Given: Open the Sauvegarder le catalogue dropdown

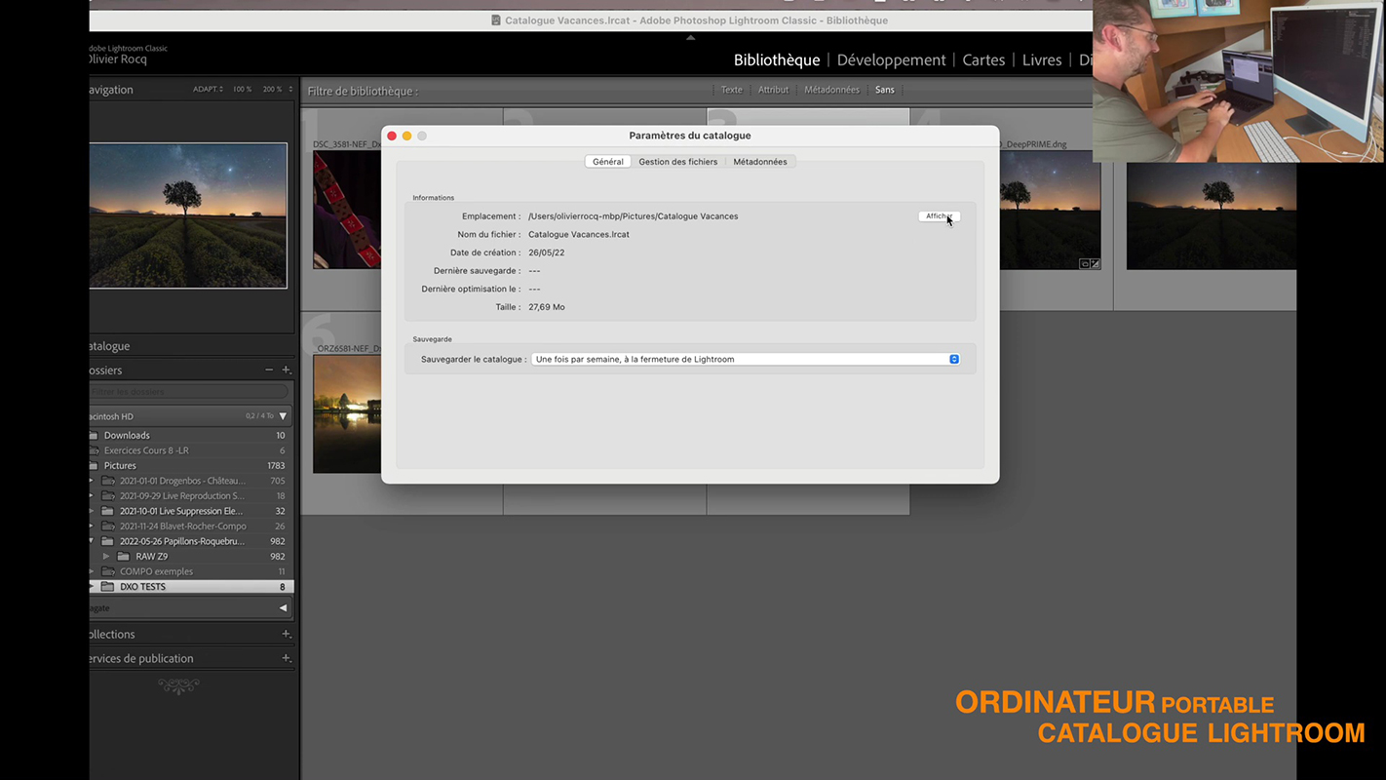Looking at the screenshot, I should [746, 360].
